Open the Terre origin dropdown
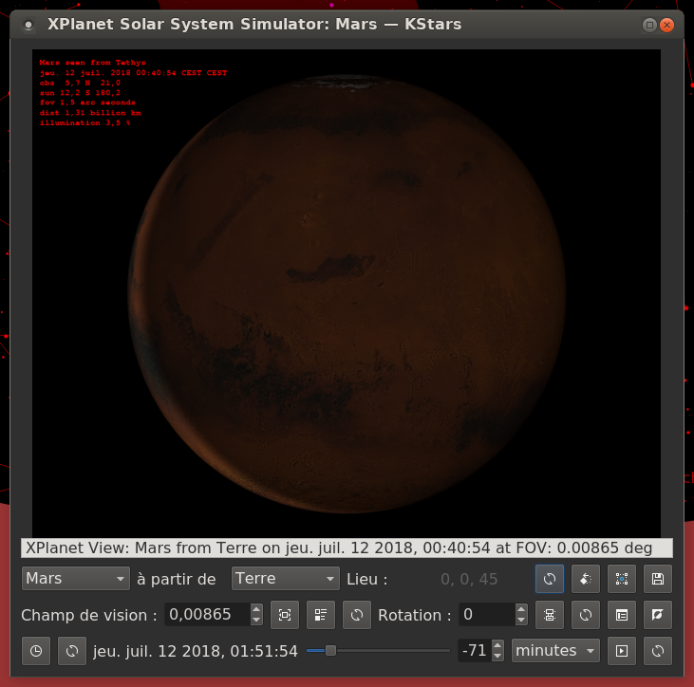694x687 pixels. tap(286, 579)
